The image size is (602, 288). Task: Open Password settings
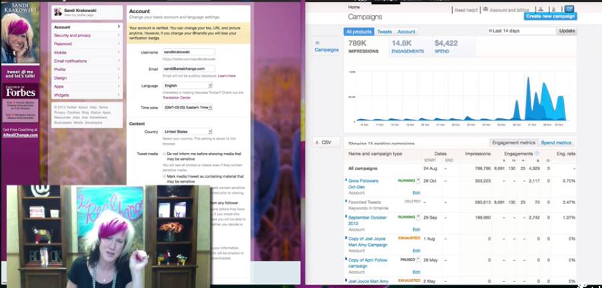tap(87, 44)
